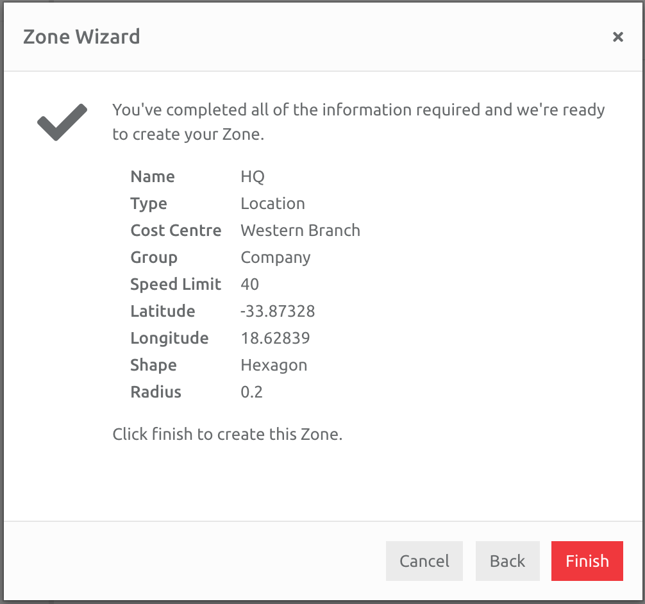Screen dimensions: 645x604
Task: Select the Name value HQ
Action: (253, 176)
